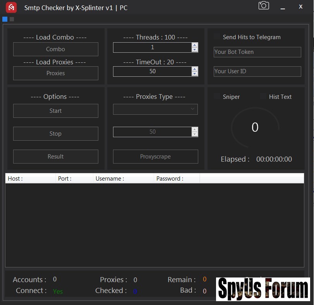Click the Host column header

[x=30, y=179]
